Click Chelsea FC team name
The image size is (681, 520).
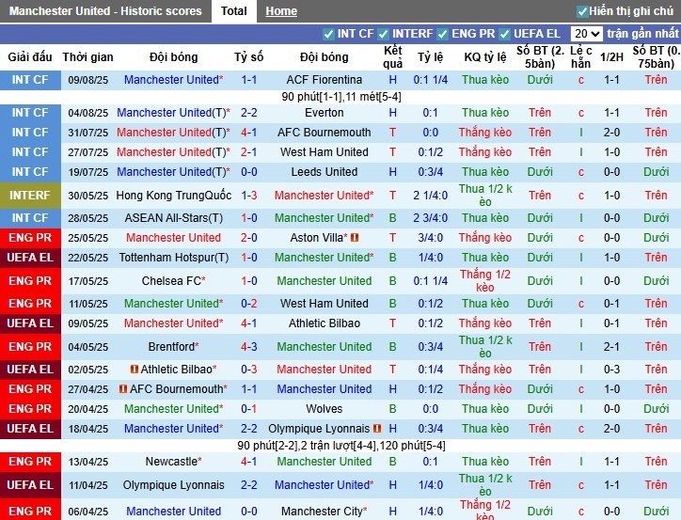point(173,281)
